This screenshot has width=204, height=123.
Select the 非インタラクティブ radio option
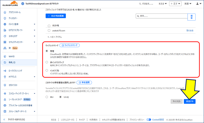47,62
